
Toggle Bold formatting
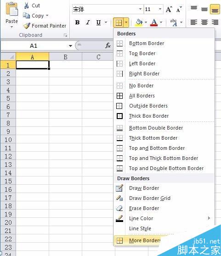point(77,23)
